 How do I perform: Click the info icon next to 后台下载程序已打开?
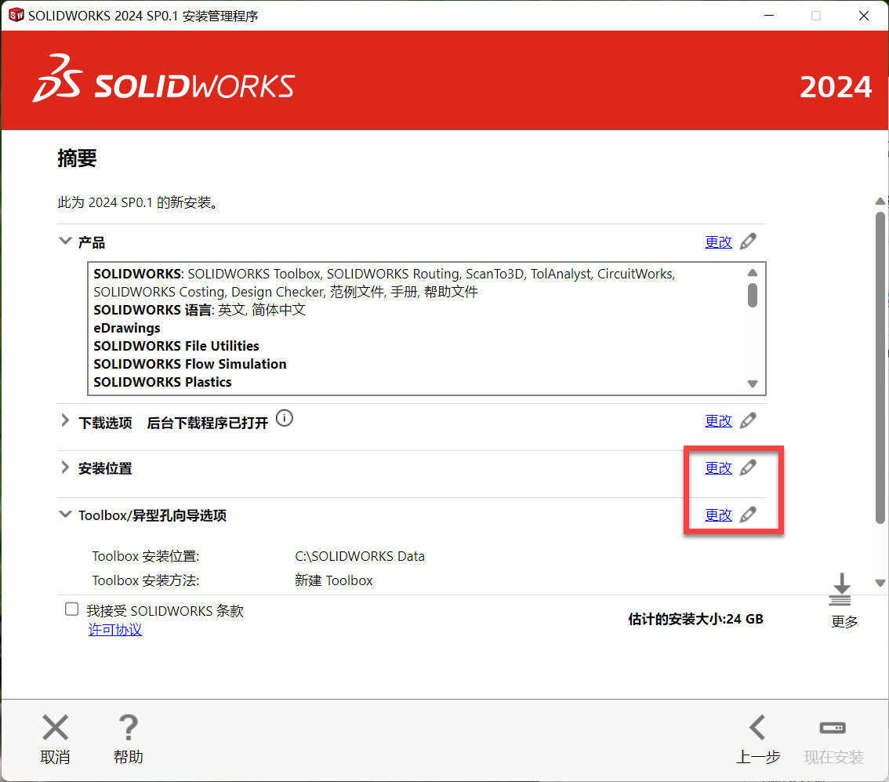click(285, 419)
